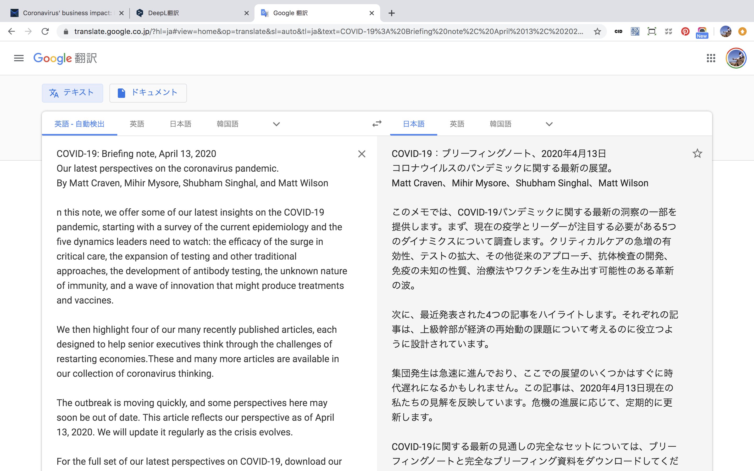Close the DeepL翻訳 tab
This screenshot has width=754, height=471.
(246, 13)
